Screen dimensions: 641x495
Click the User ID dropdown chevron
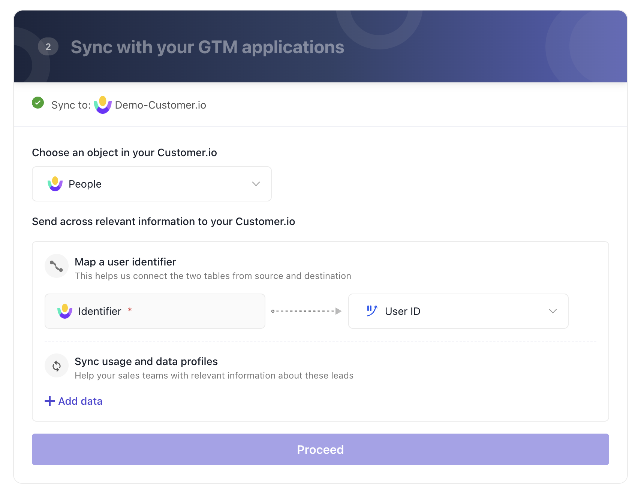(553, 311)
